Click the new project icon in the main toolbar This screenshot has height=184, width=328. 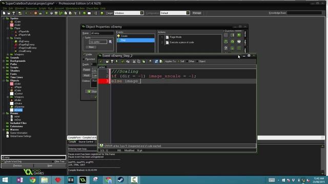click(x=4, y=13)
